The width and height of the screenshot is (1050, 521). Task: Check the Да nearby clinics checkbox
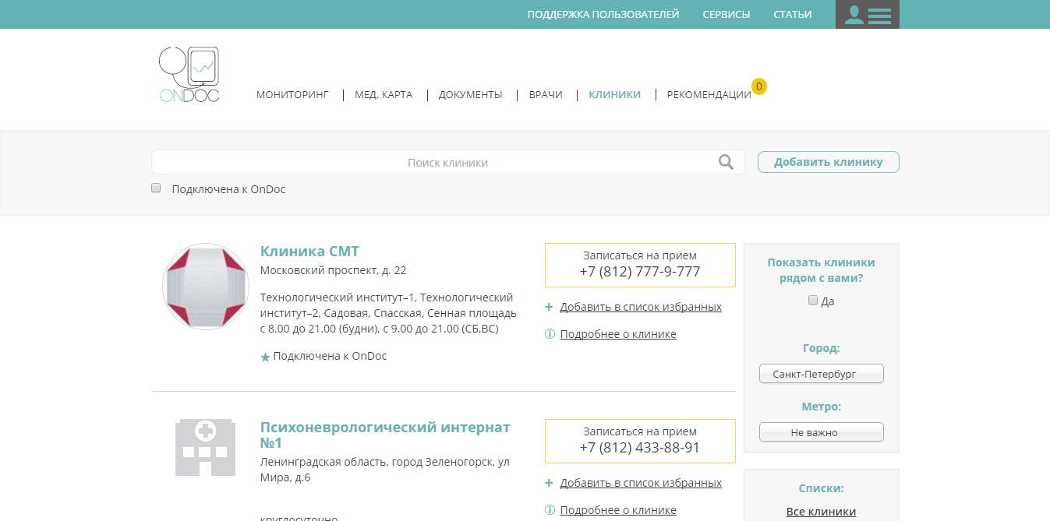pos(813,301)
